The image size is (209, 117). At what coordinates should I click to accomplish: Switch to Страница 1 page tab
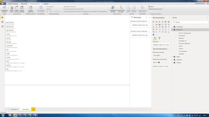(14, 109)
